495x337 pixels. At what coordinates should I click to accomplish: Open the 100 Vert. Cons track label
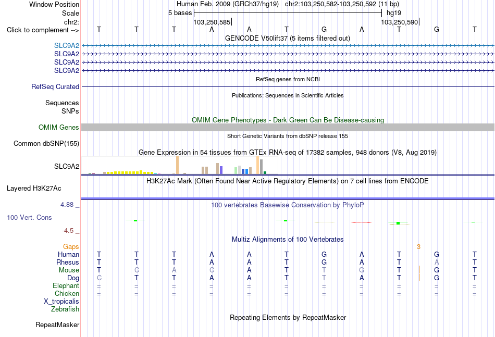[x=29, y=217]
